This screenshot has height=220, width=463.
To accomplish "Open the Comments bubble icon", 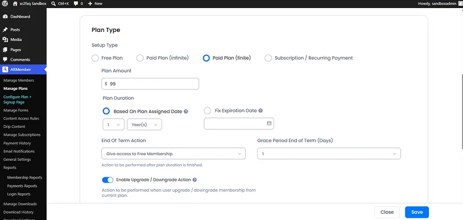I will [x=5, y=59].
